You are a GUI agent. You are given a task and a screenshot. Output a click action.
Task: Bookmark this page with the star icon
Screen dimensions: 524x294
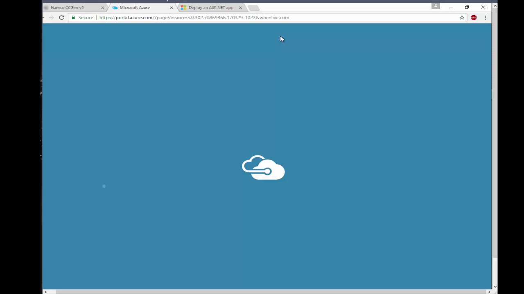462,18
